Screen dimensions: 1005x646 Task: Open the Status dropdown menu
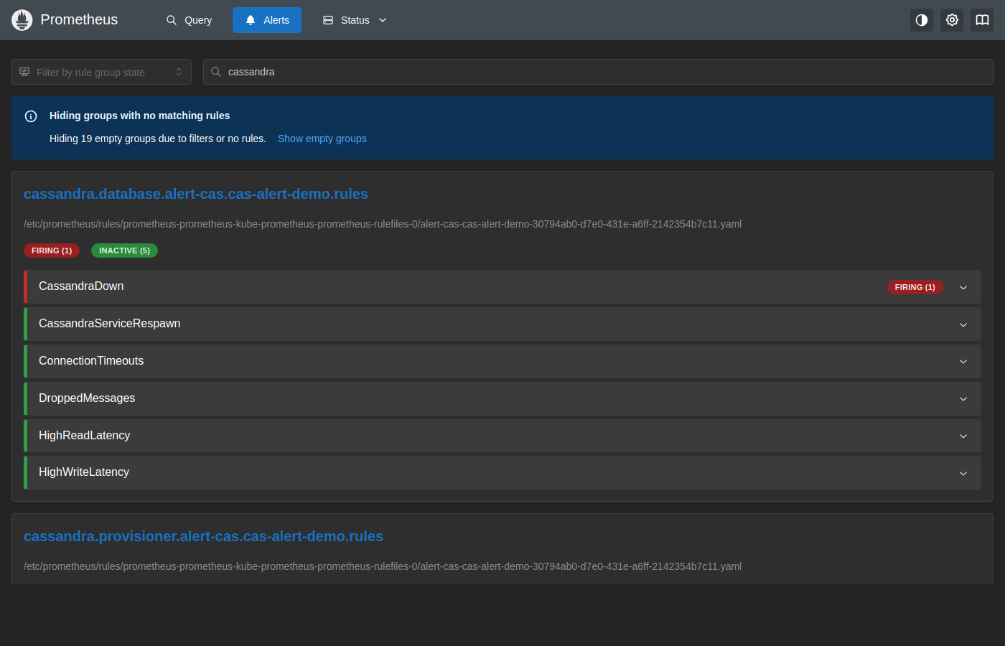tap(355, 20)
